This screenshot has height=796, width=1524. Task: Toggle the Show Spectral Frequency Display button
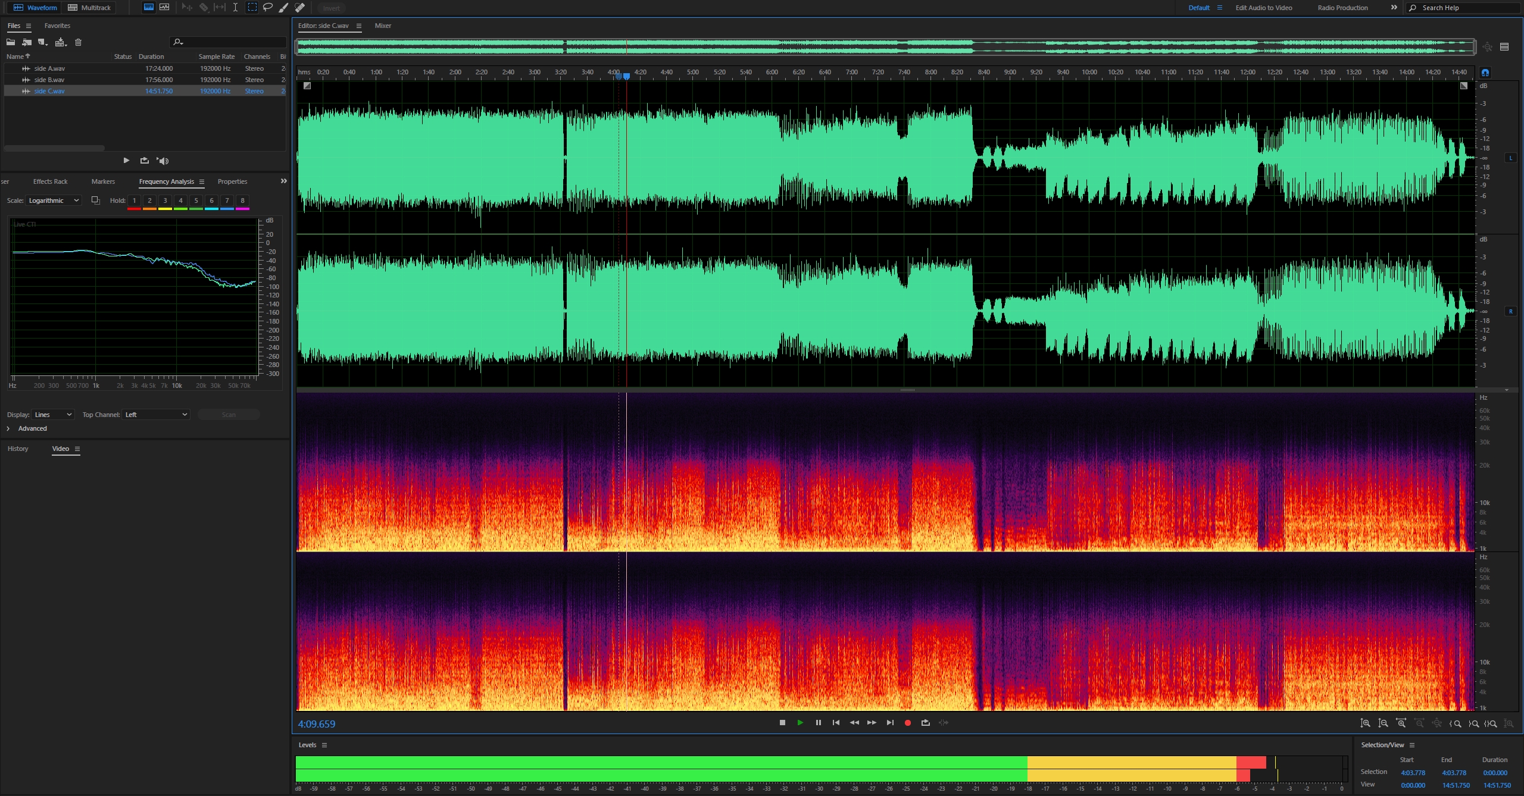149,8
